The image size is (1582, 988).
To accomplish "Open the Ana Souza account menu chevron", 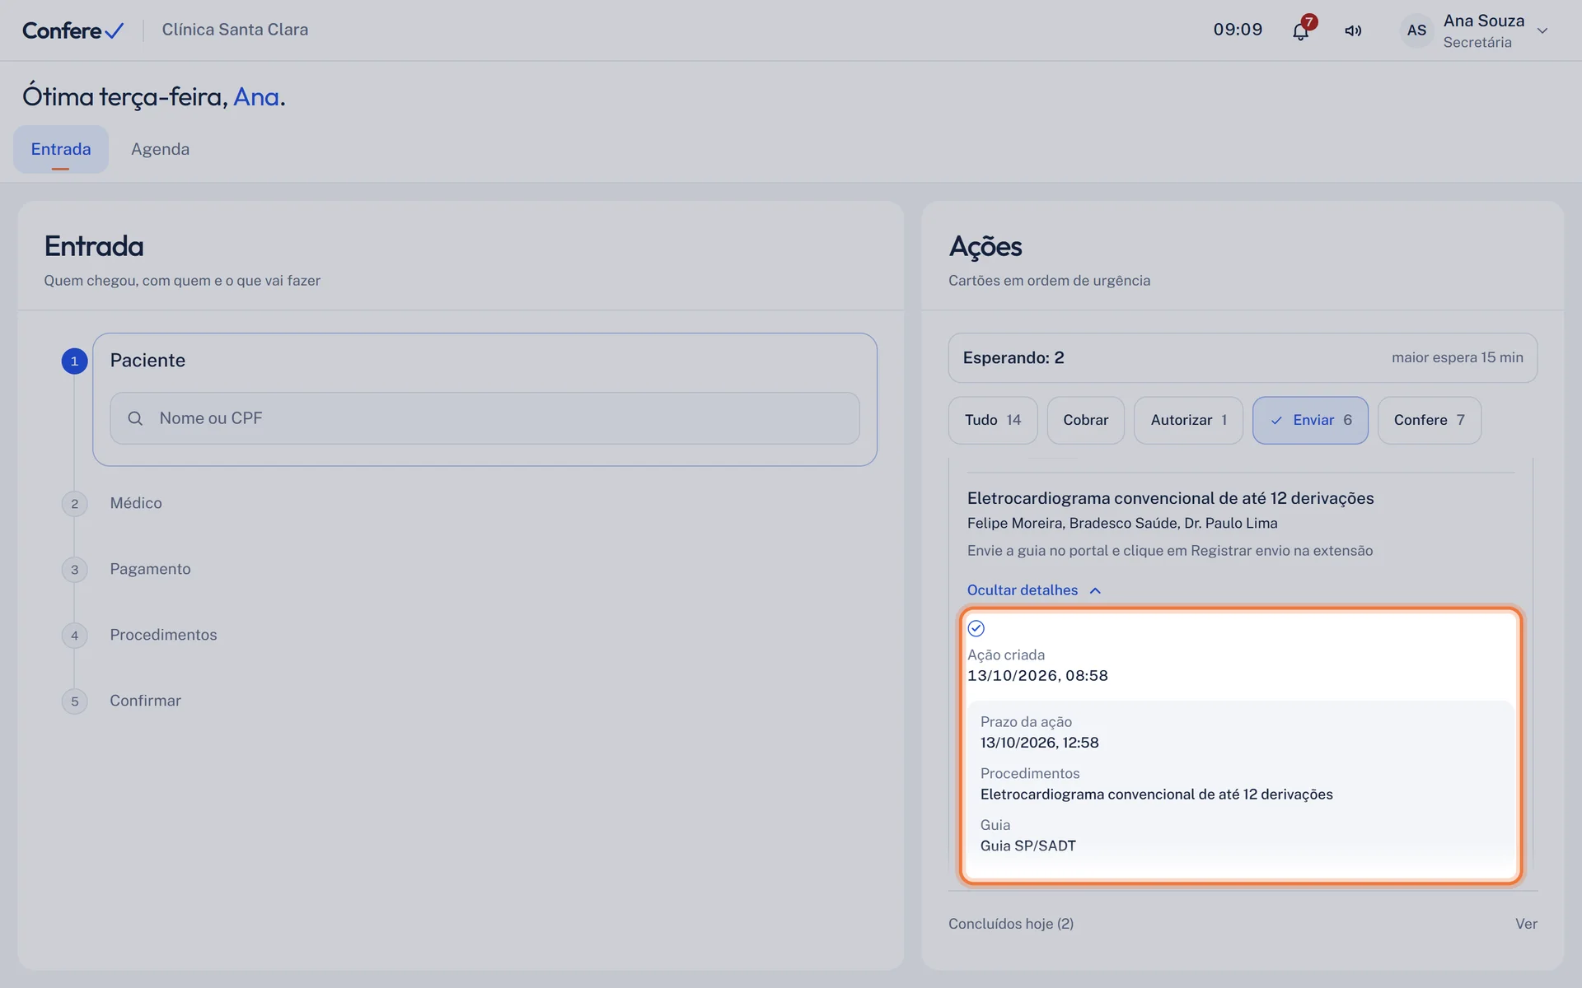I will click(1542, 31).
